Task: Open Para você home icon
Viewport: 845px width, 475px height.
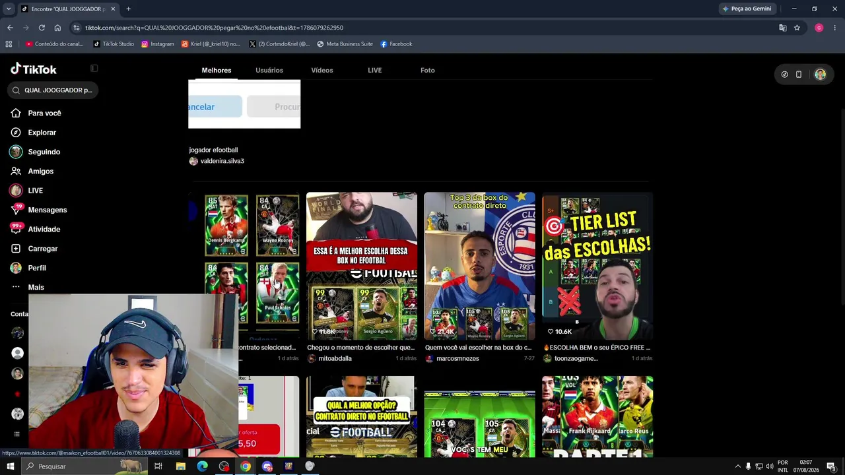Action: (x=16, y=113)
